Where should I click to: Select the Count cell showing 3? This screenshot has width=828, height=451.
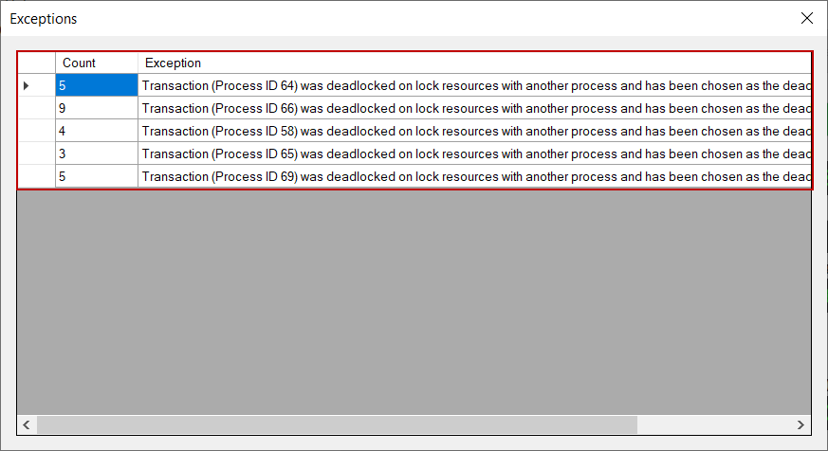[x=96, y=153]
